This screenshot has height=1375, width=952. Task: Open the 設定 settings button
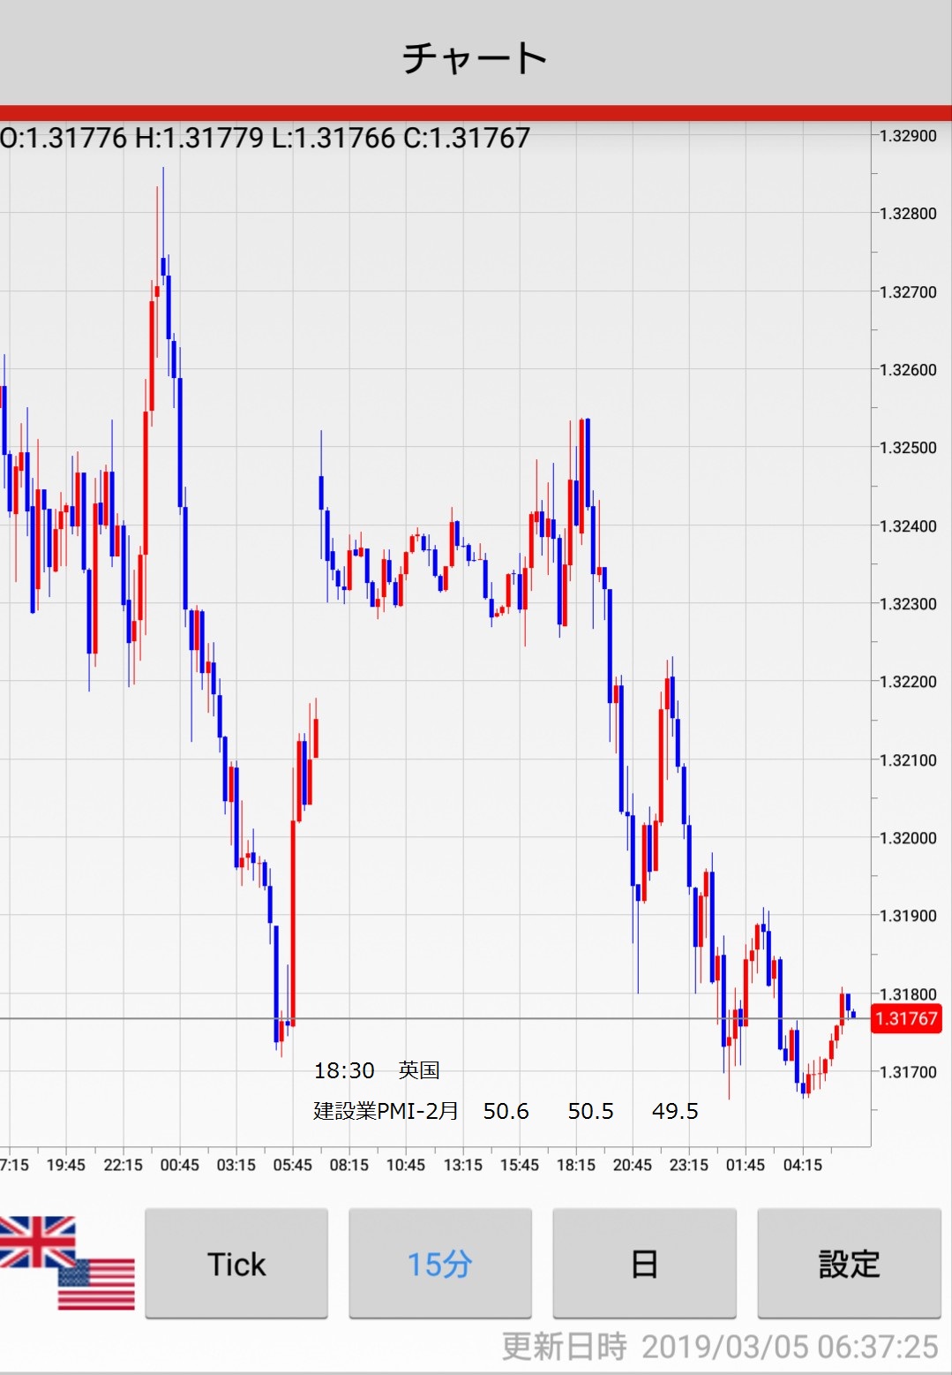point(849,1264)
